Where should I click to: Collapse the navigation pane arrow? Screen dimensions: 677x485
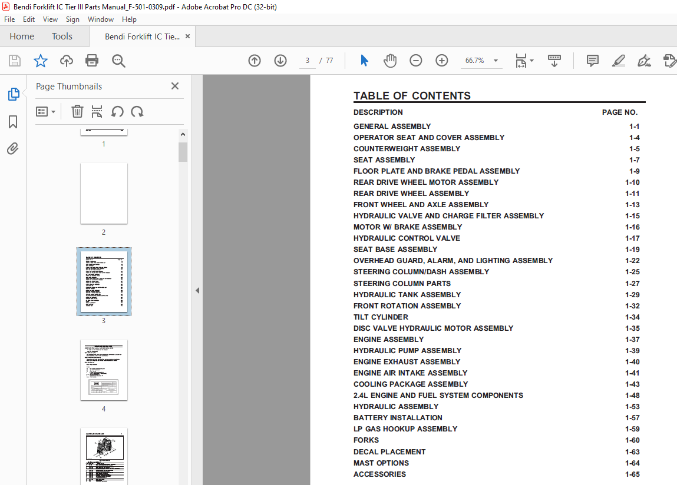197,290
